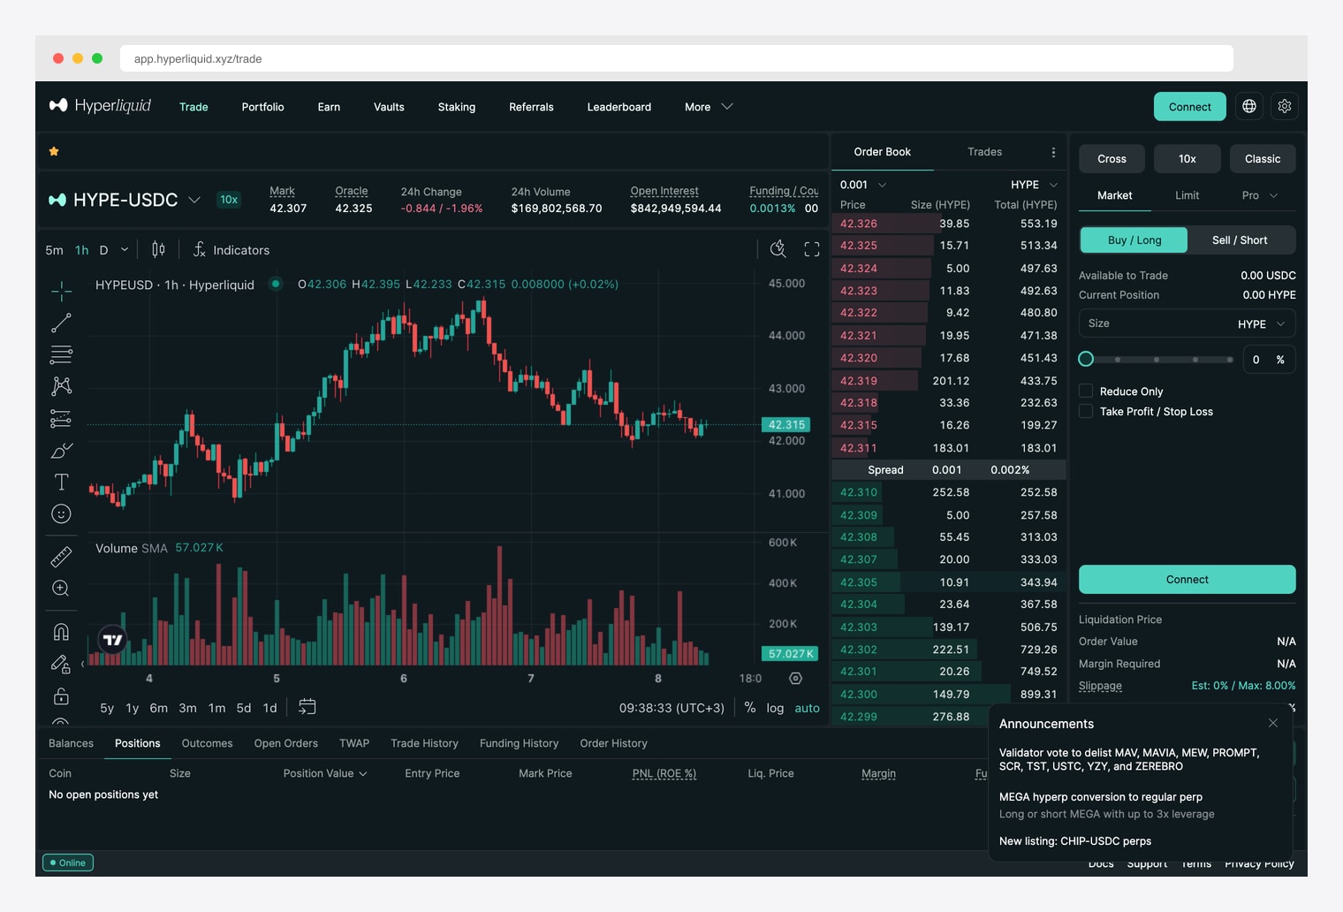Click bid price 42.310 in order book
Viewport: 1343px width, 912px height.
859,492
